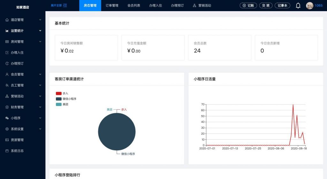327x179 pixels.
Task: Click the 财务管理 money icon
Action: 7,107
